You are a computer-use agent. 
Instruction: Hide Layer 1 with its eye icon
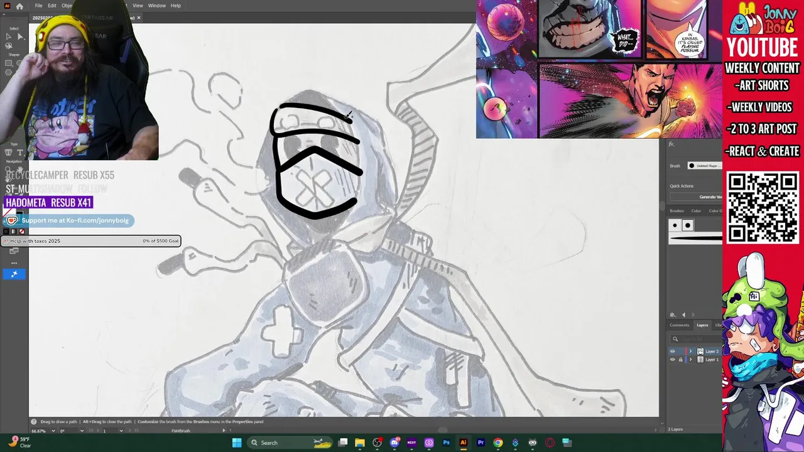point(673,360)
